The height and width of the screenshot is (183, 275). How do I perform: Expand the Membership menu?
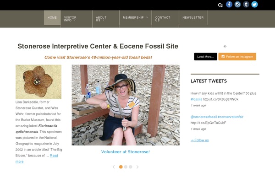[x=135, y=17]
